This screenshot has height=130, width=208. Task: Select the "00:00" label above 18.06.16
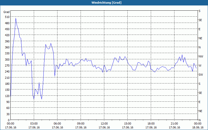[x=198, y=124]
